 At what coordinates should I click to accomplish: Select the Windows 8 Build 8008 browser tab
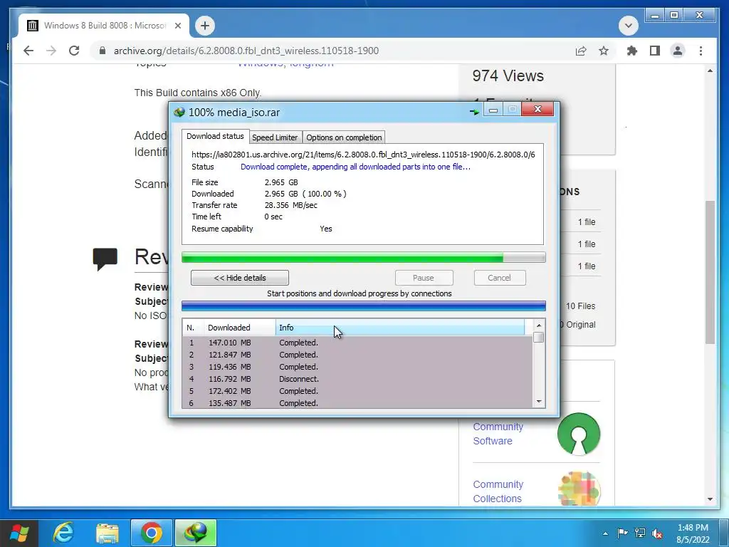[x=104, y=26]
